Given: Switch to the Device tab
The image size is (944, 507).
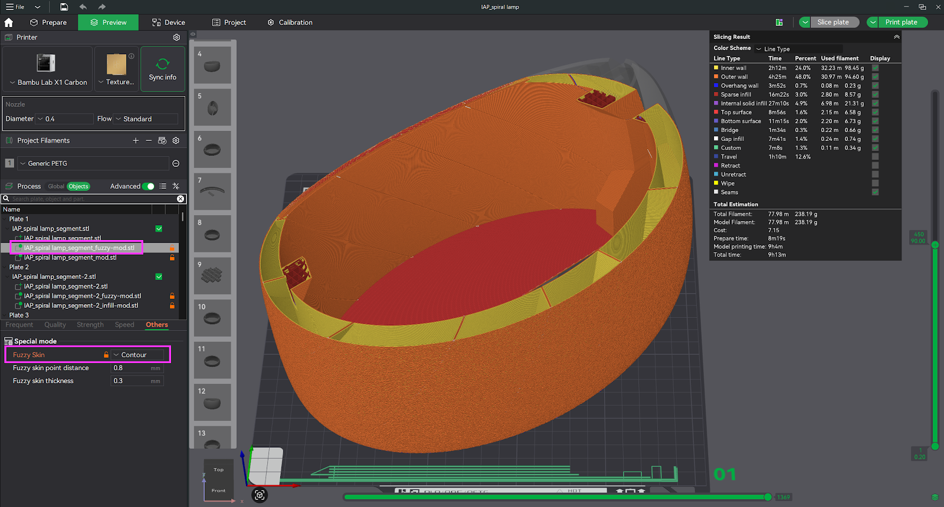Looking at the screenshot, I should point(169,22).
